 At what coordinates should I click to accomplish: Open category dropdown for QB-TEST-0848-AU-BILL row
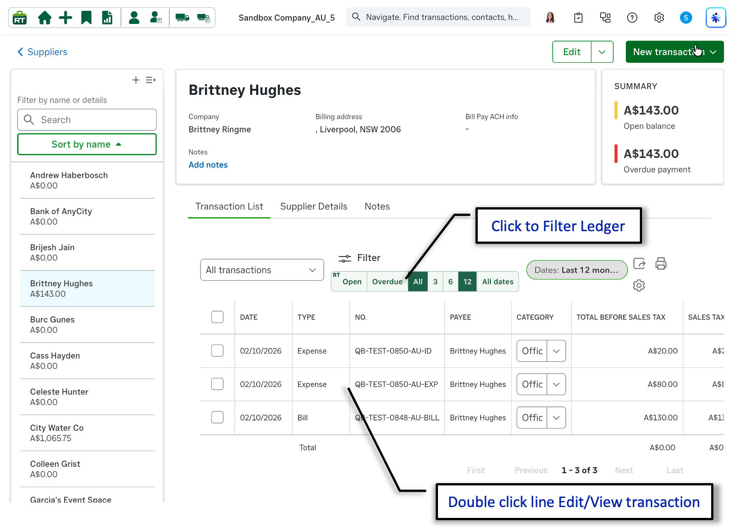[x=556, y=418]
